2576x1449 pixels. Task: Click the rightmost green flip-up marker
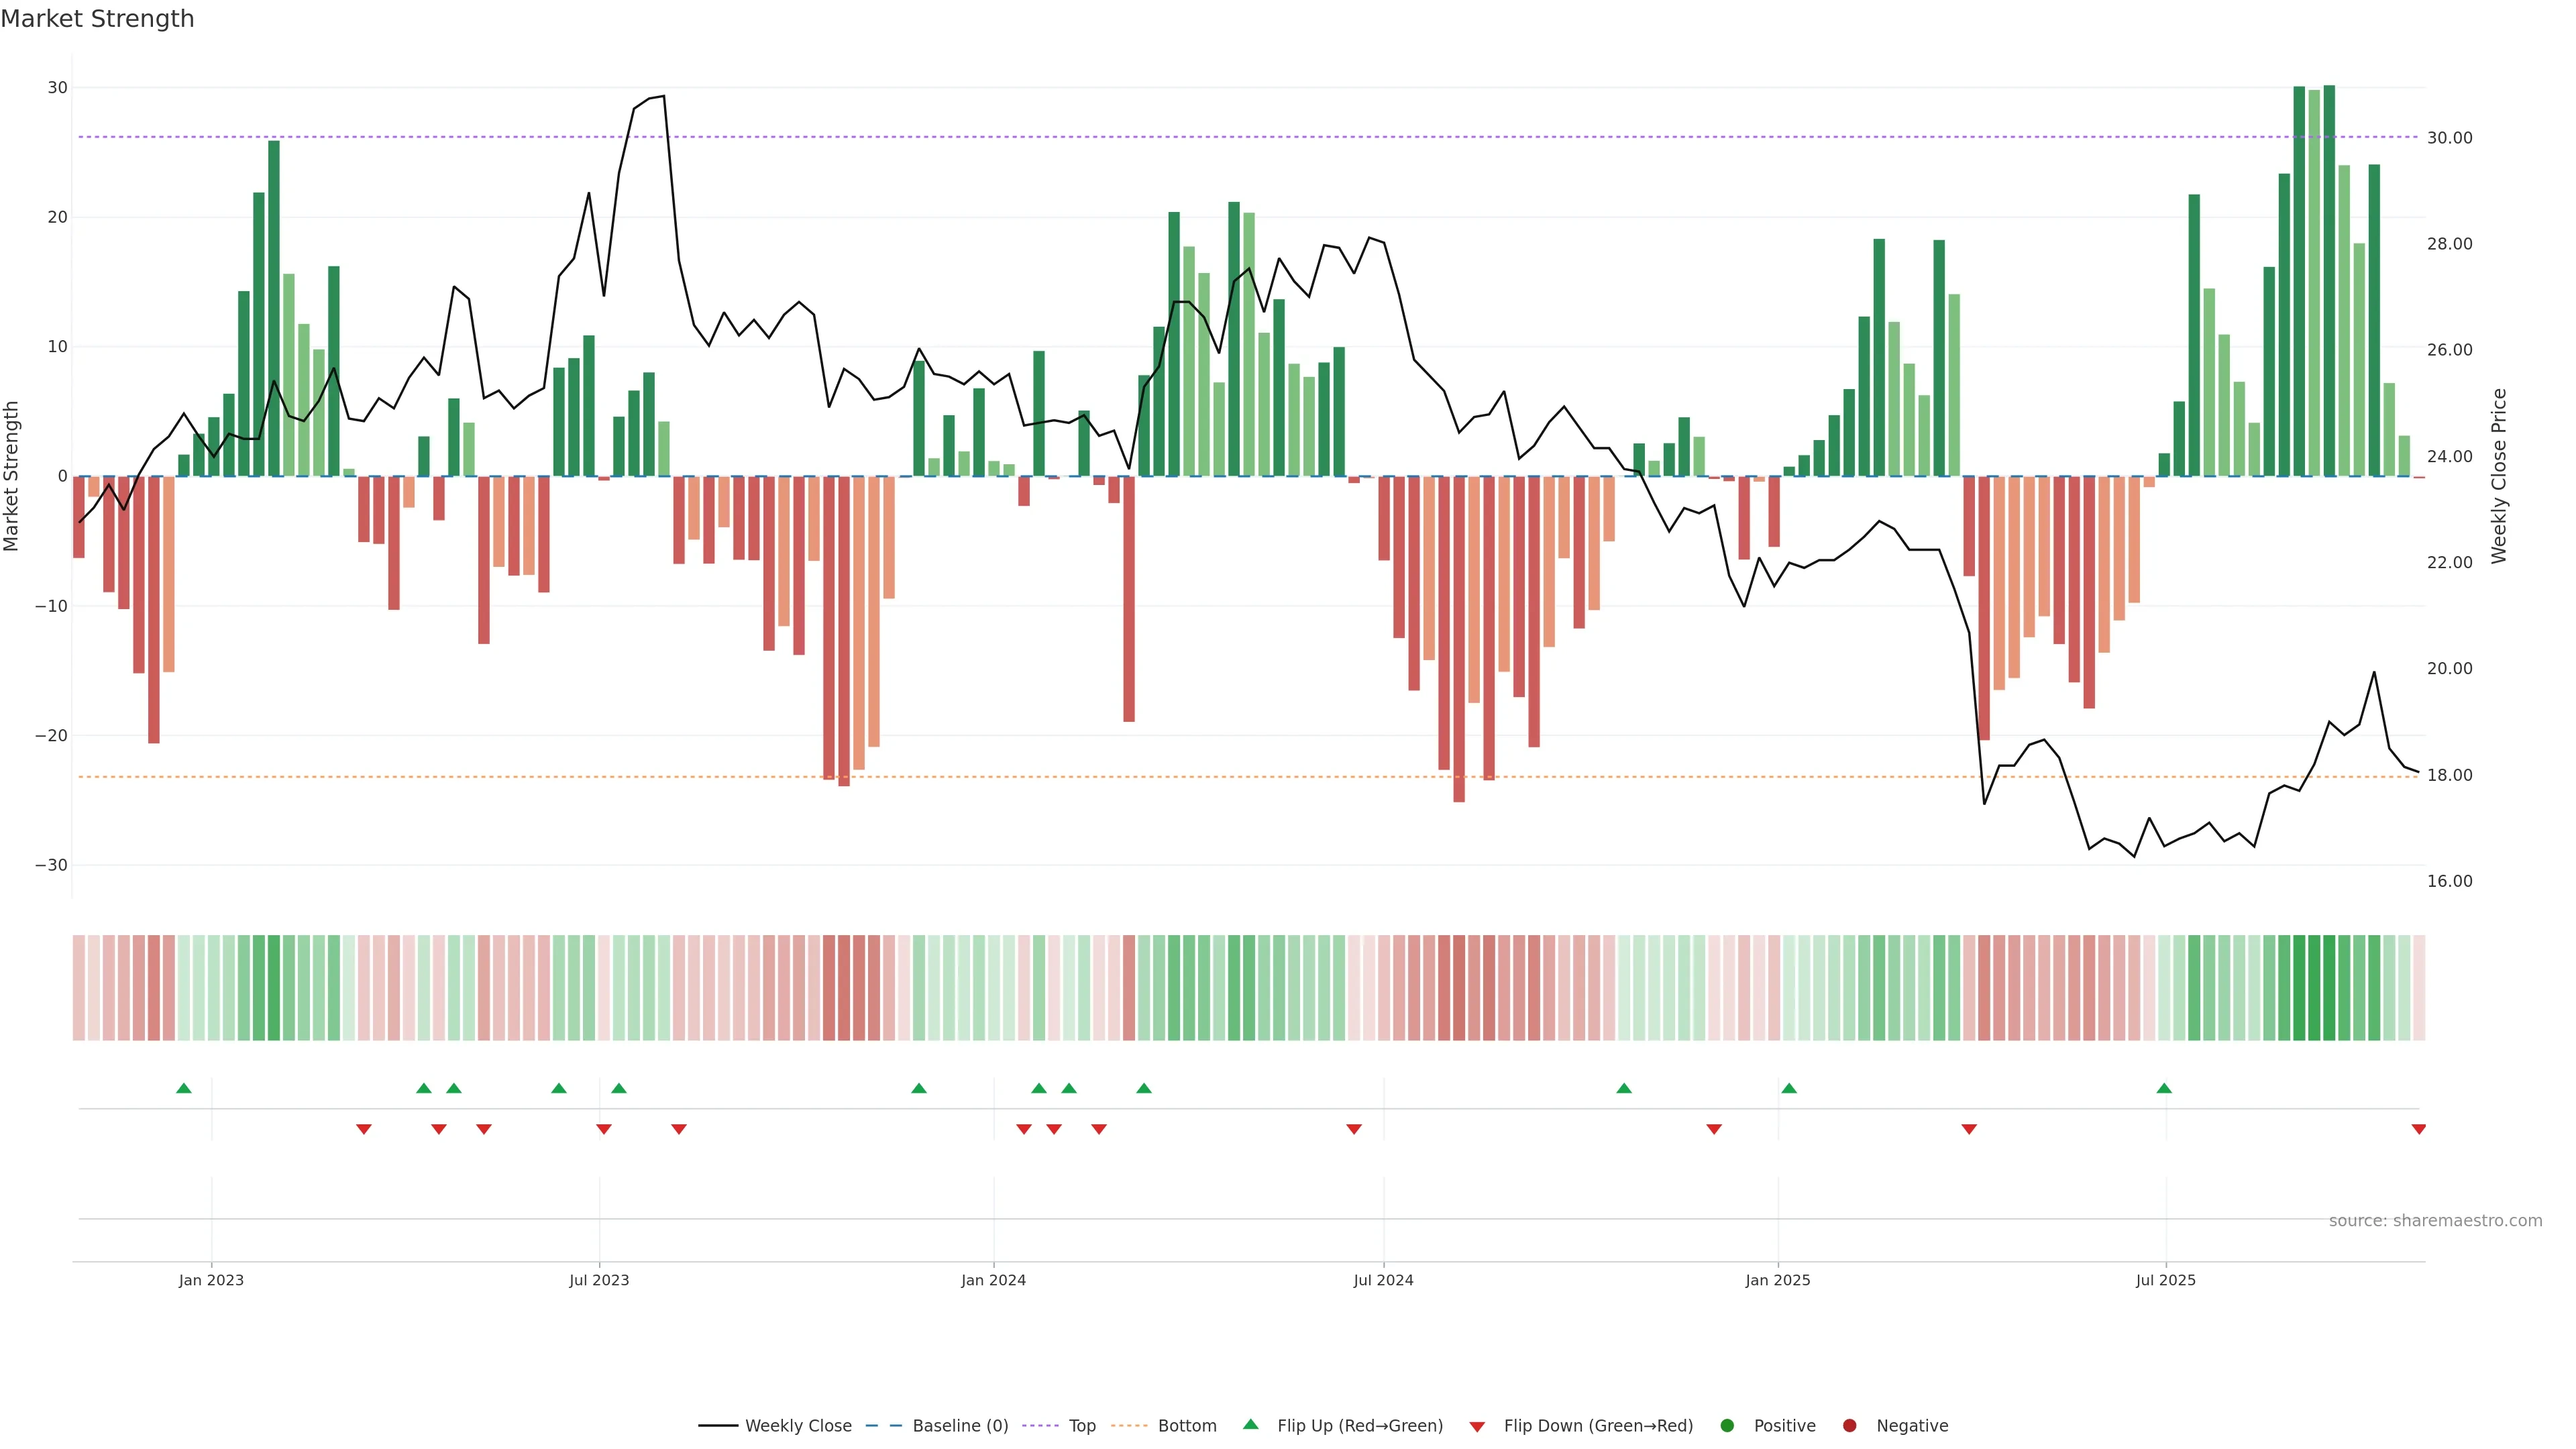coord(2164,1088)
